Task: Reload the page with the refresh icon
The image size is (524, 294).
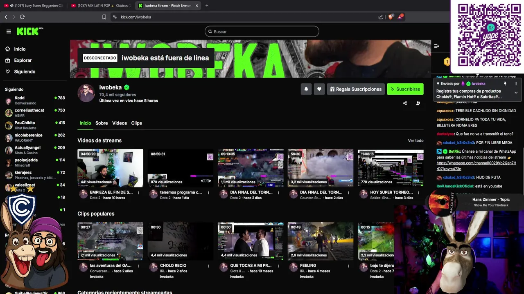Action: (x=22, y=17)
